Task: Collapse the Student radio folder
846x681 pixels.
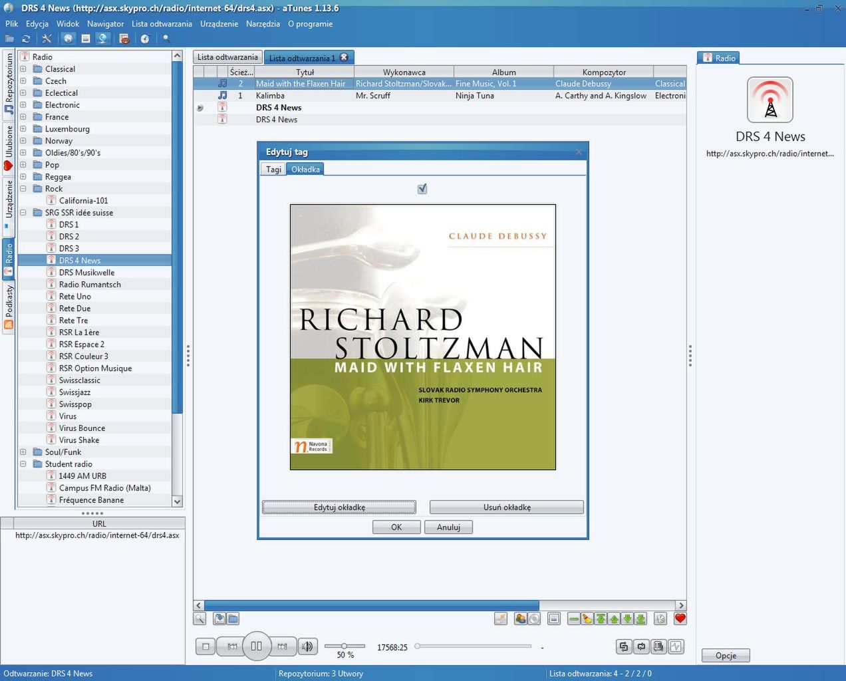Action: 23,464
